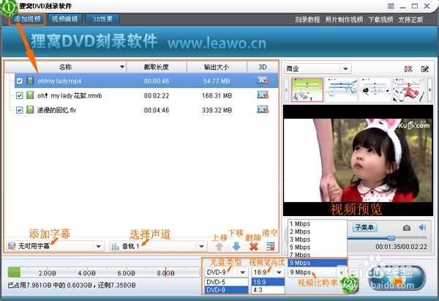Click the 子菜单 (submenu) button
This screenshot has width=439, height=301.
(x=364, y=227)
